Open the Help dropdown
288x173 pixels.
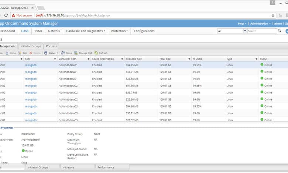click(x=242, y=24)
